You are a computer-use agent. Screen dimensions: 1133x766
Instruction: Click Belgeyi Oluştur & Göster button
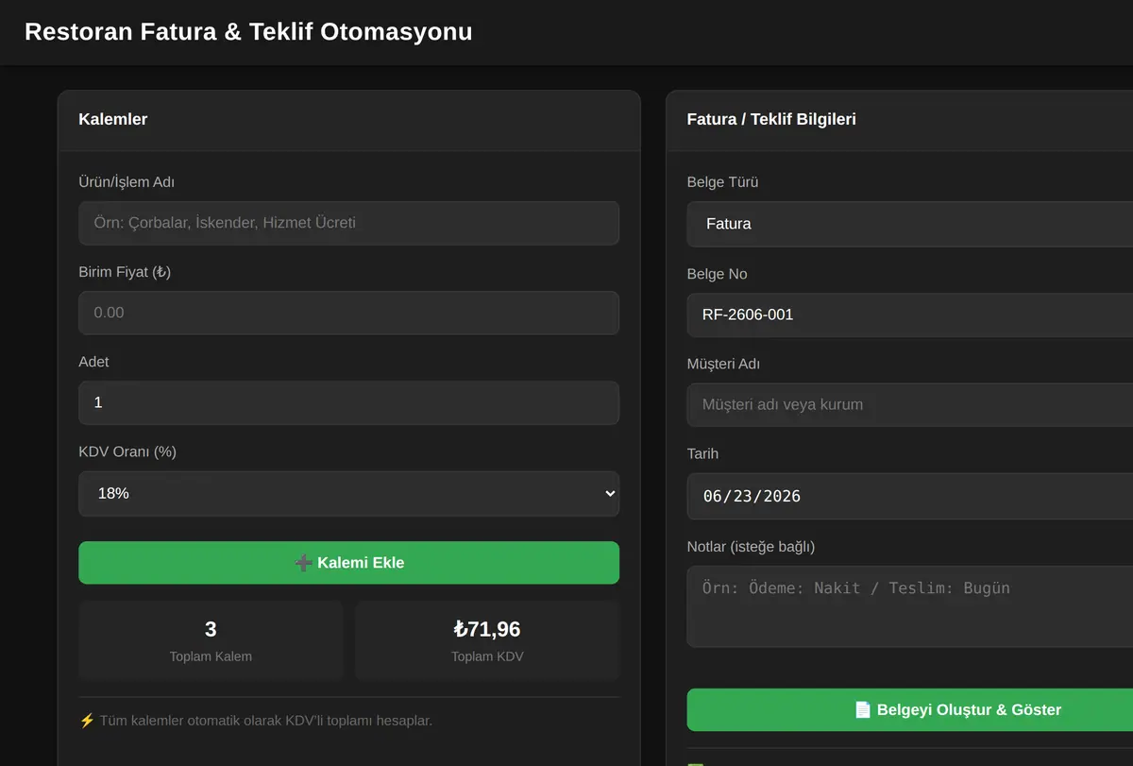(x=910, y=709)
